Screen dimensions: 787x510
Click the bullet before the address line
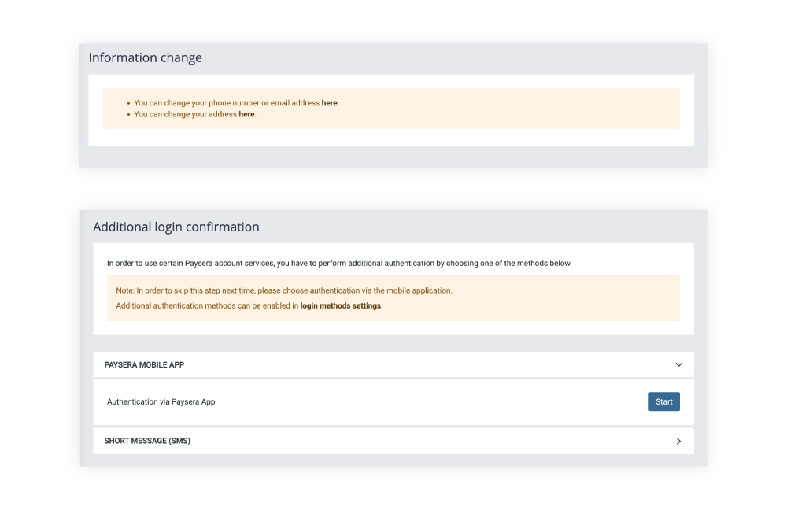[127, 114]
